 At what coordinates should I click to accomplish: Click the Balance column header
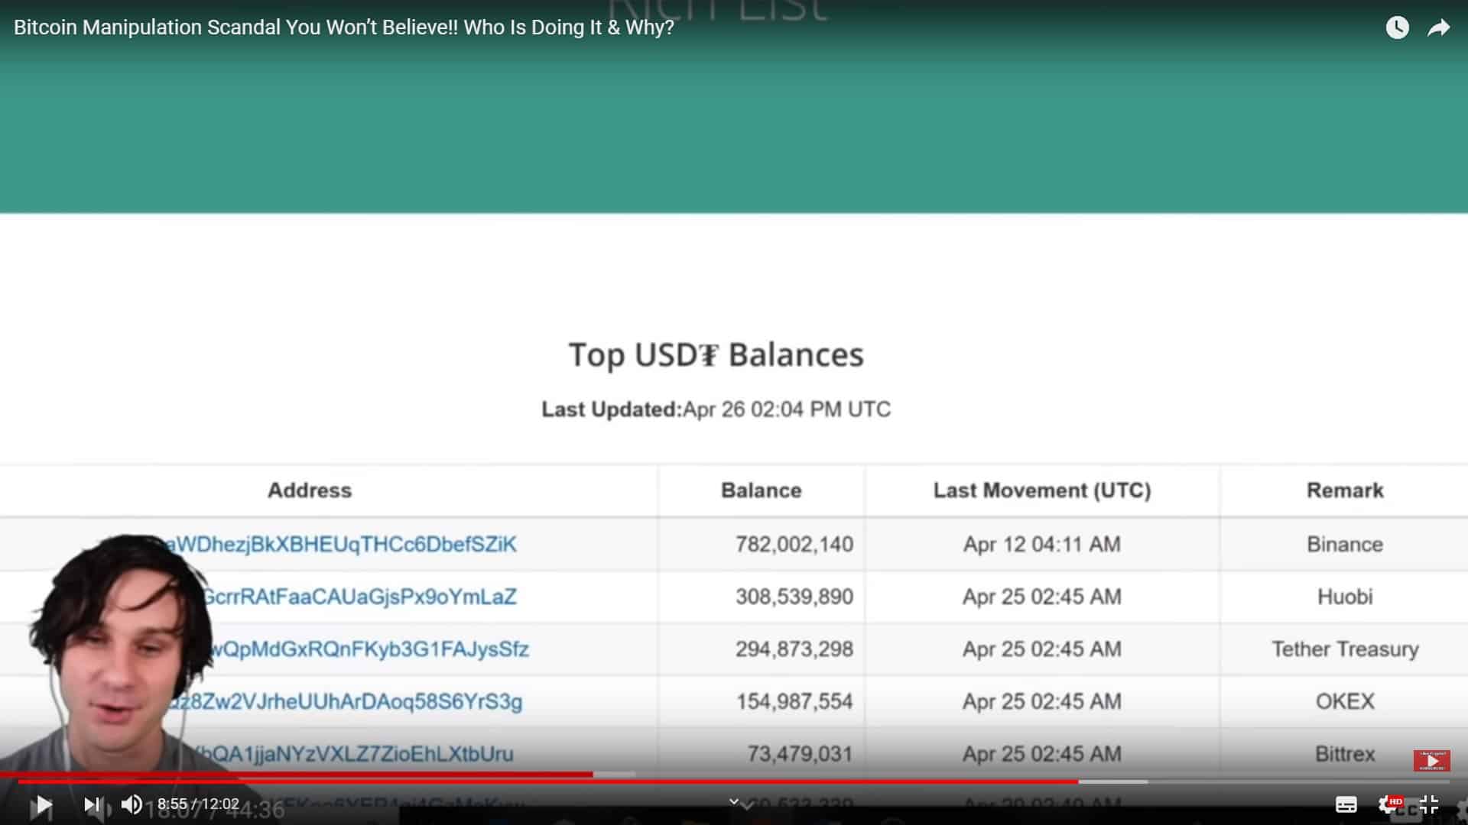click(762, 490)
